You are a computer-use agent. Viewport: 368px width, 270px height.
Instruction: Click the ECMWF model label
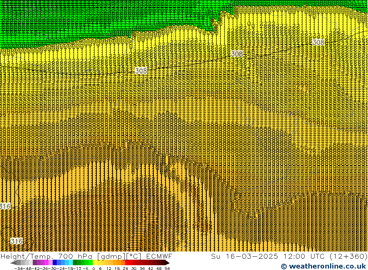tap(159, 256)
